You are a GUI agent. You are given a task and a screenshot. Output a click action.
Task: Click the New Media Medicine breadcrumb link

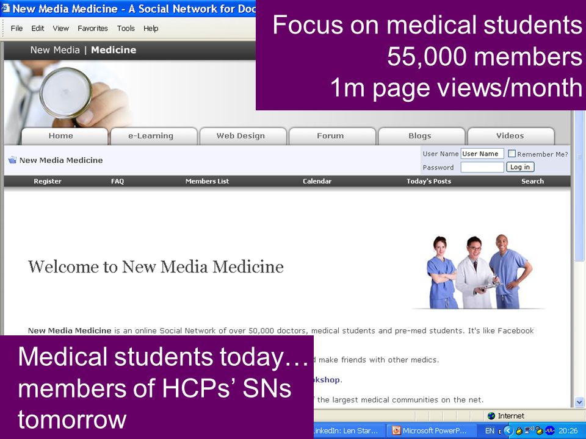point(61,160)
